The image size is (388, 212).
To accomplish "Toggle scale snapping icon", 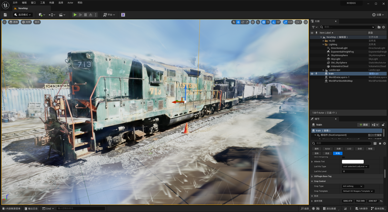I will click(x=285, y=22).
